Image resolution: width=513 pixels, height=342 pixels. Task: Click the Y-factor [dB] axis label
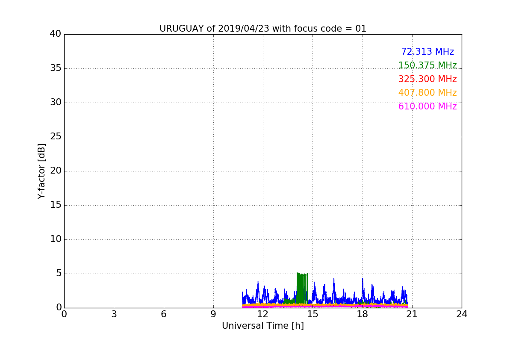[x=41, y=171]
